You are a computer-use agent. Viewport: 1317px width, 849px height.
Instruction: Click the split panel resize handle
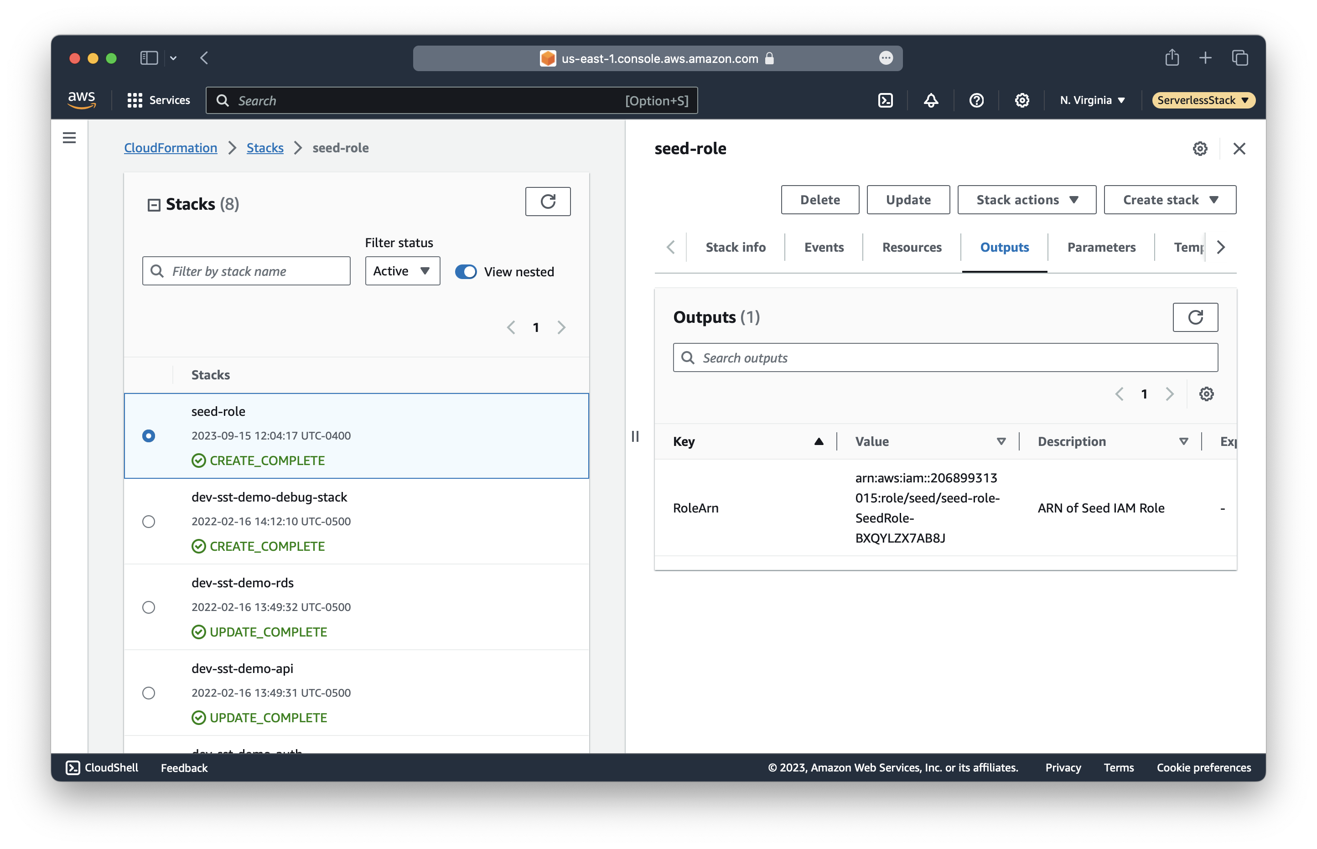635,437
